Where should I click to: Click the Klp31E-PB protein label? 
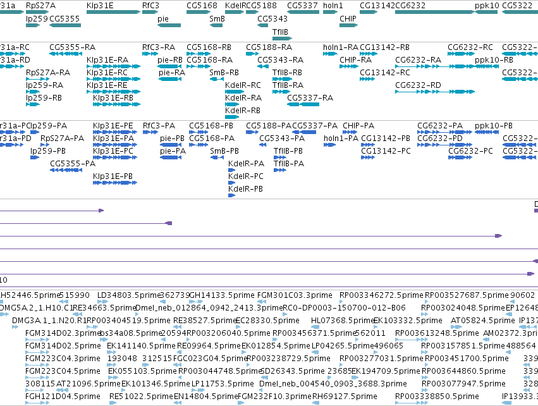coord(113,176)
